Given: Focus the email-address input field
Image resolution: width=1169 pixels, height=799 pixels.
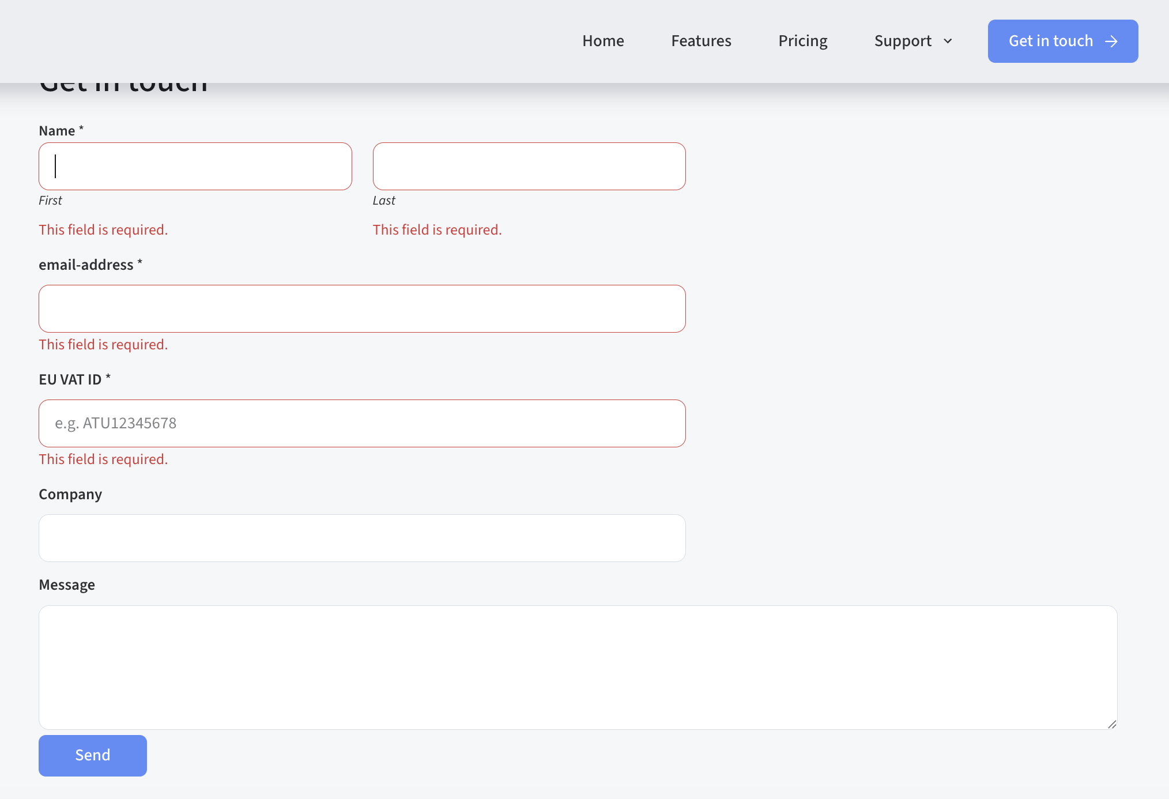Looking at the screenshot, I should coord(362,308).
